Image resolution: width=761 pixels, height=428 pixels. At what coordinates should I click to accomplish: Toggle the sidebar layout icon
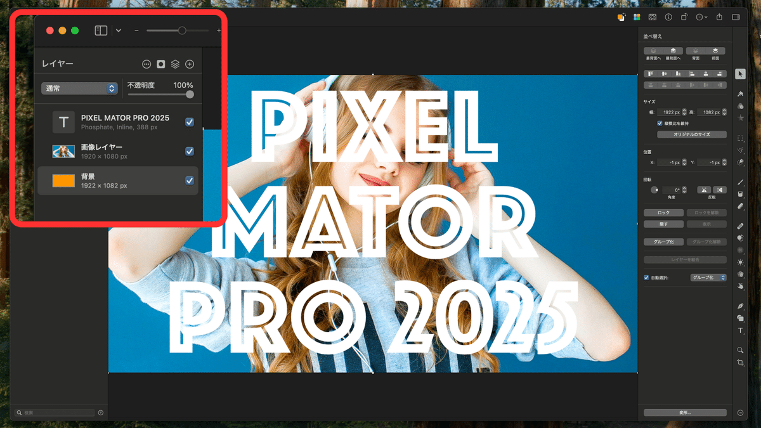click(x=101, y=30)
